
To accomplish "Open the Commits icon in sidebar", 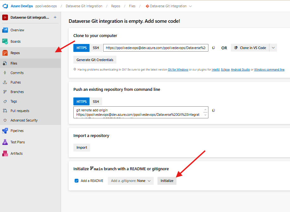I will [5, 73].
